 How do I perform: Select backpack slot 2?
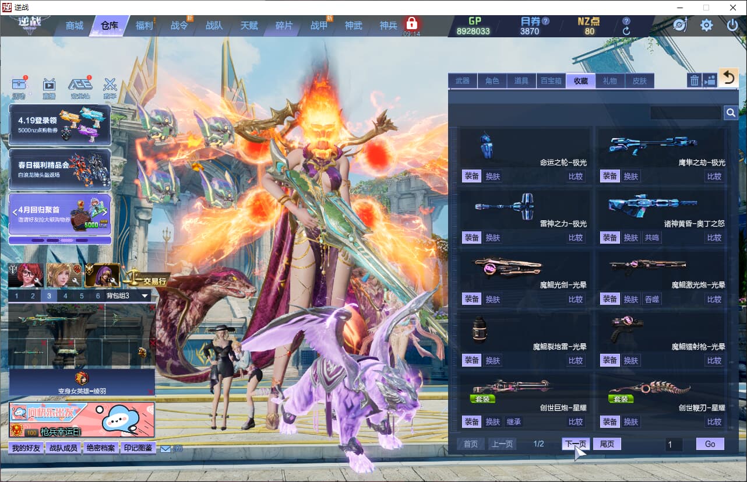click(x=33, y=296)
